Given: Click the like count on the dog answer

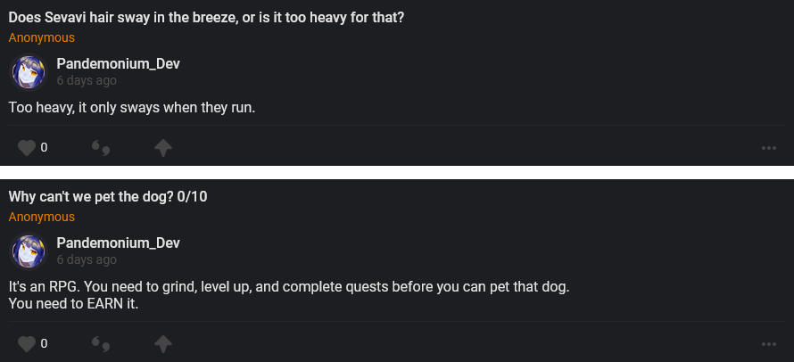Looking at the screenshot, I should click(44, 343).
